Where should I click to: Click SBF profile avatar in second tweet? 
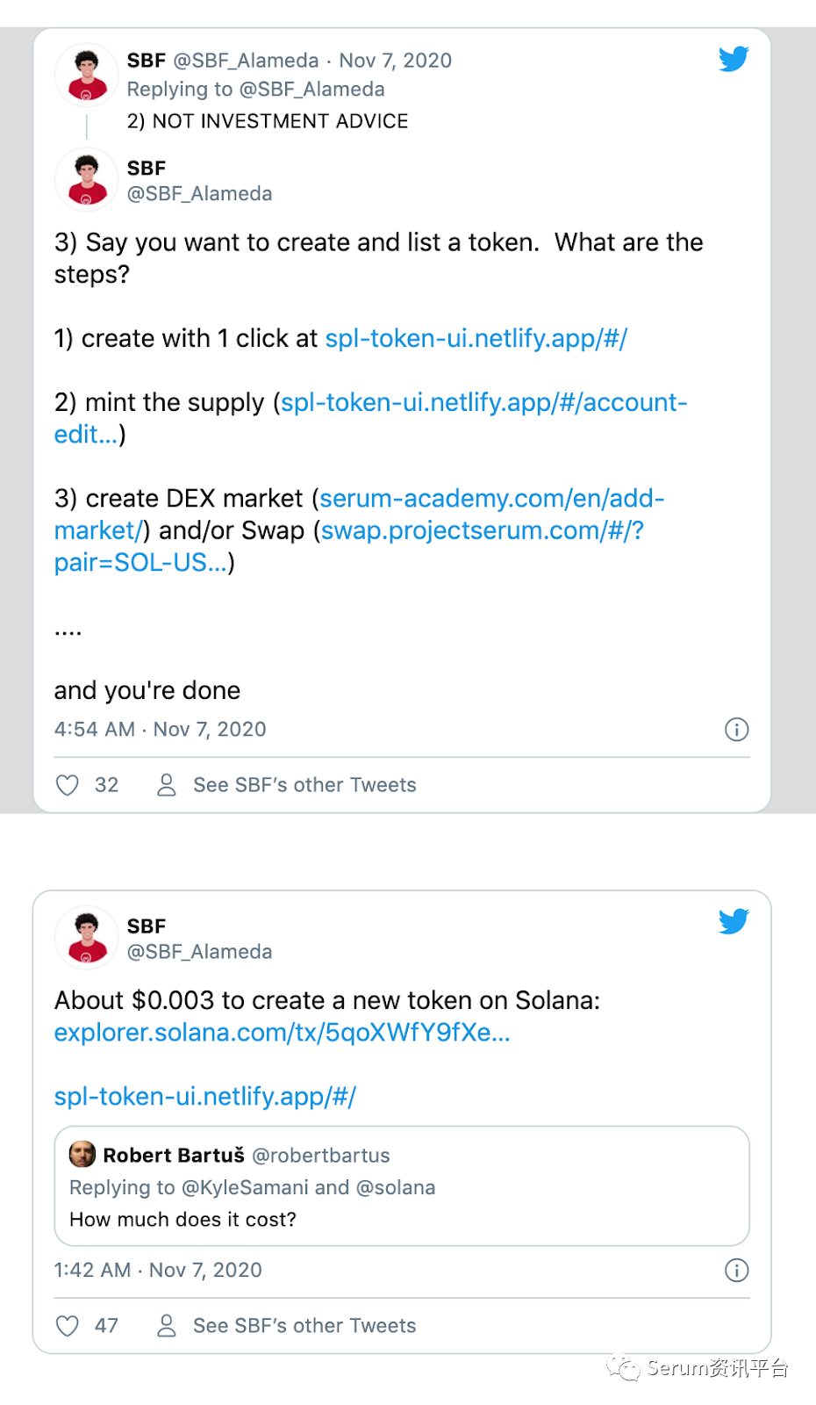[86, 937]
